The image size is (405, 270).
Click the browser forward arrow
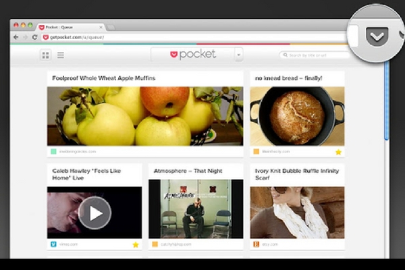[x=25, y=37]
